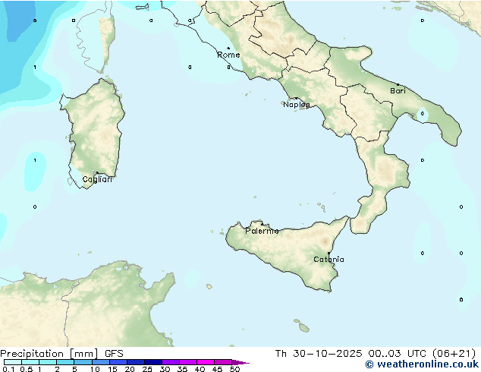Click the Cagliari city label

pyautogui.click(x=97, y=179)
